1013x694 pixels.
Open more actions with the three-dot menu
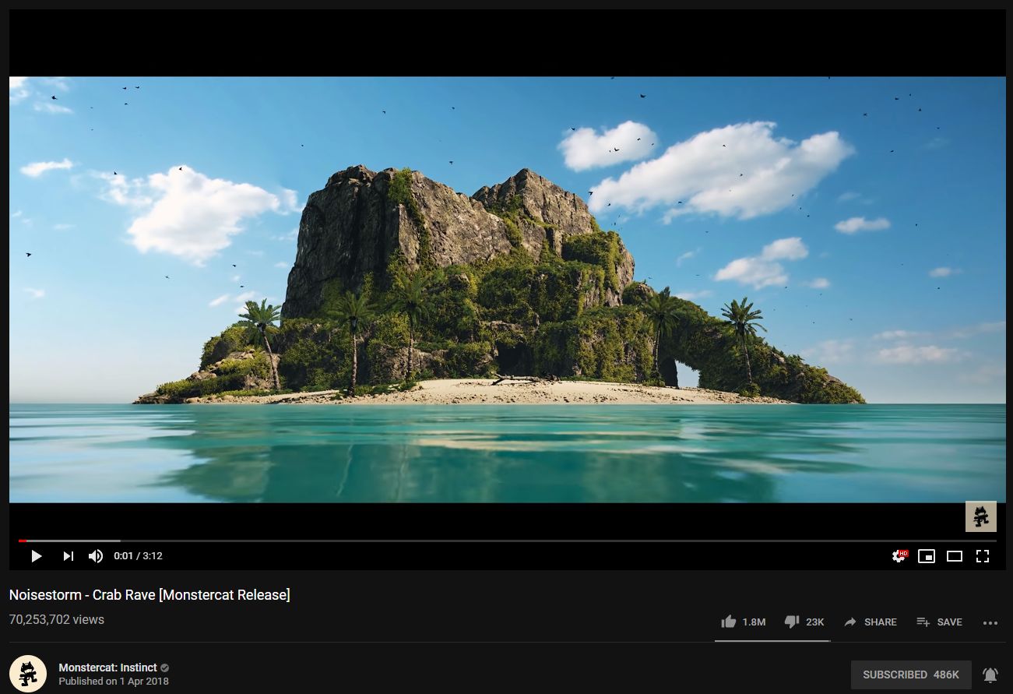pos(990,622)
